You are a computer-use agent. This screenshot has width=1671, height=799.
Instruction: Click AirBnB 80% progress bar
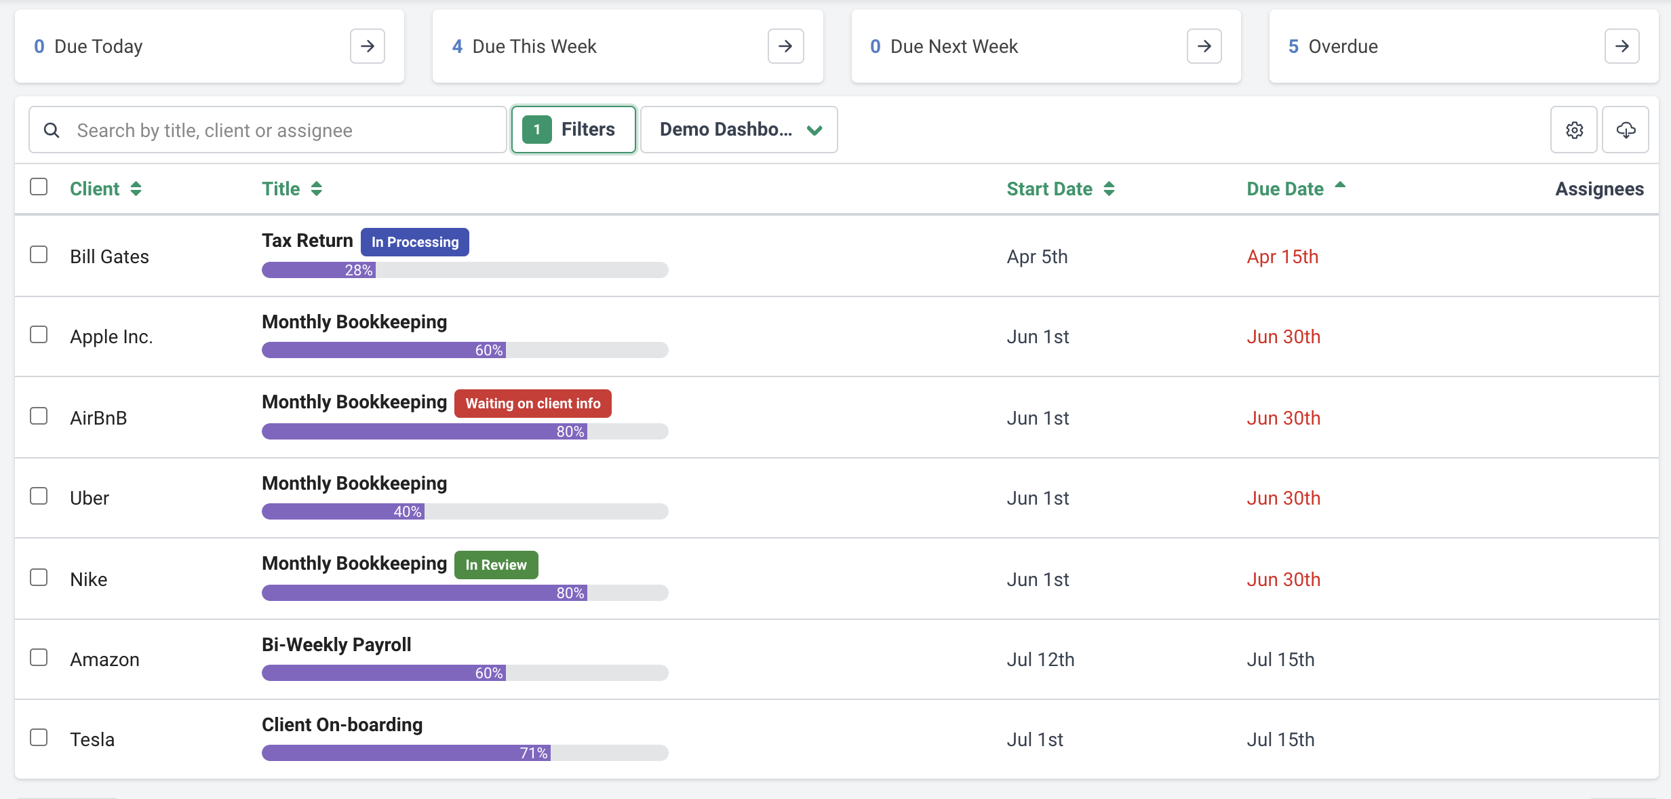[465, 431]
